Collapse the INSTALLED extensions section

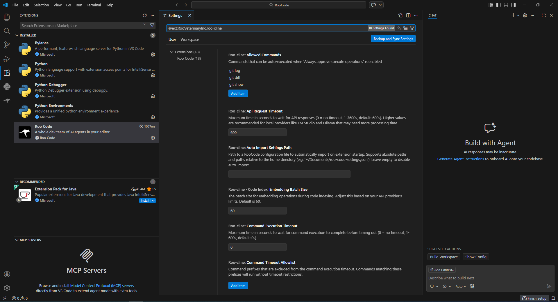pyautogui.click(x=17, y=35)
